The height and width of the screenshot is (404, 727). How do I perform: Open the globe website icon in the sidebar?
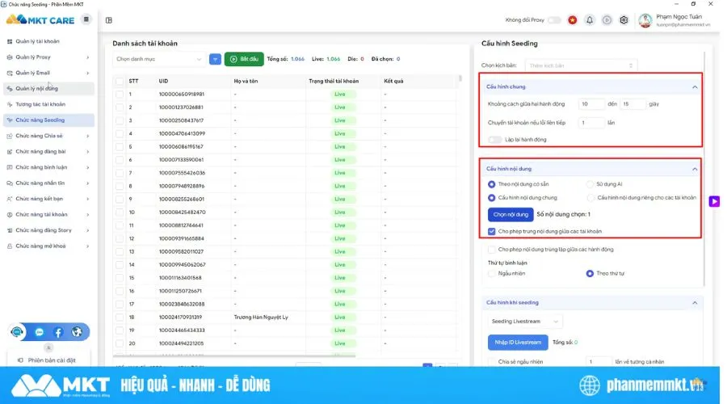point(77,332)
